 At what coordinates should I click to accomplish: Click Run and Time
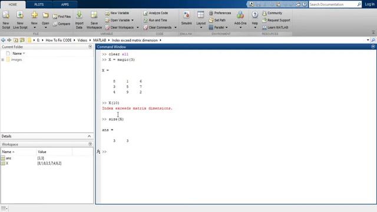click(x=155, y=20)
